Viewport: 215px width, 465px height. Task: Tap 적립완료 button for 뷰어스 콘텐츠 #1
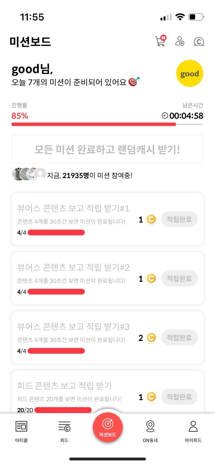179,219
